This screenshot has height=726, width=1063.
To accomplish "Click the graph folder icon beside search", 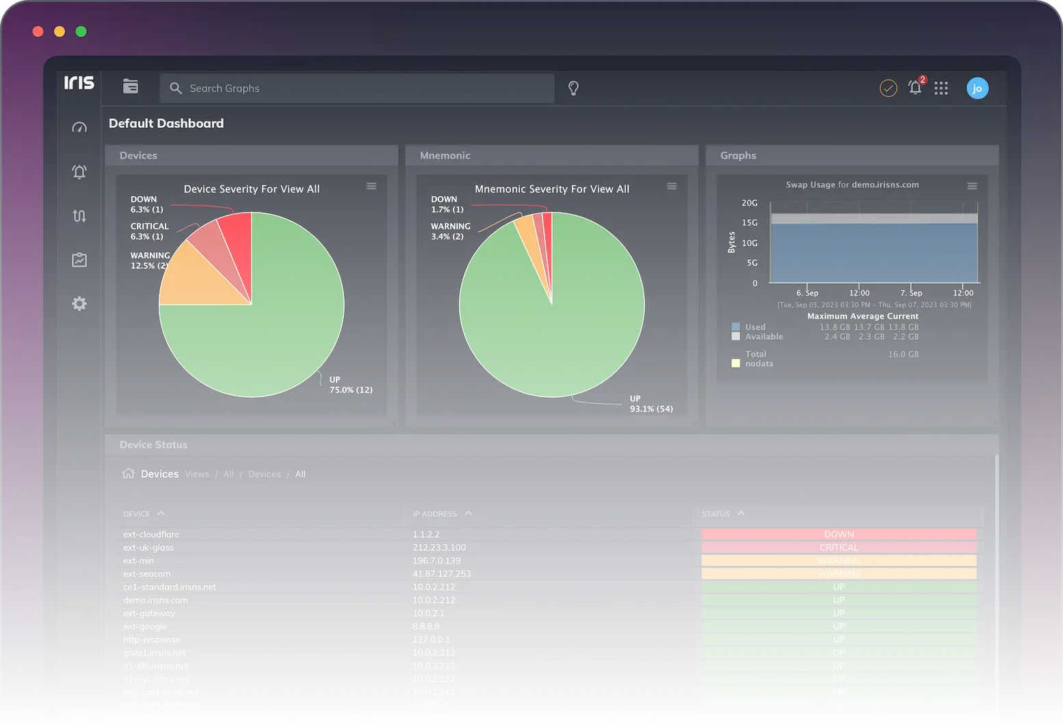I will tap(131, 87).
